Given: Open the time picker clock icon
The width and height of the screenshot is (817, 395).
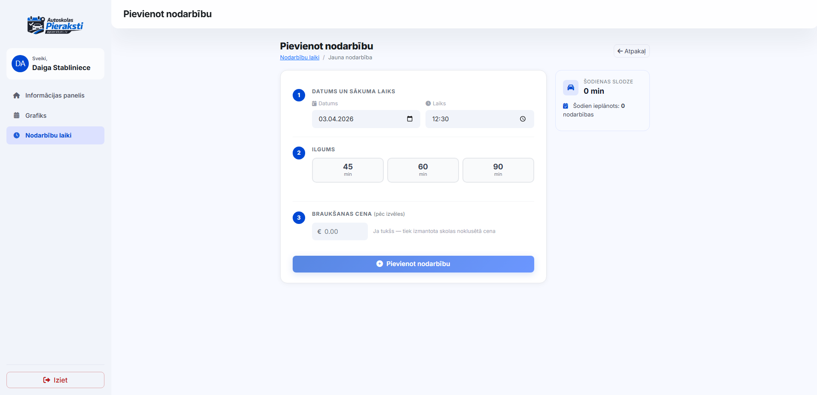Looking at the screenshot, I should pyautogui.click(x=523, y=119).
